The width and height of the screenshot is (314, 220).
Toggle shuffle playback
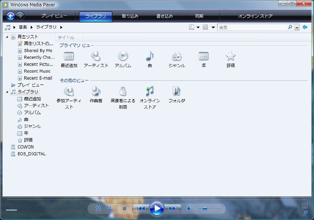(x=98, y=209)
